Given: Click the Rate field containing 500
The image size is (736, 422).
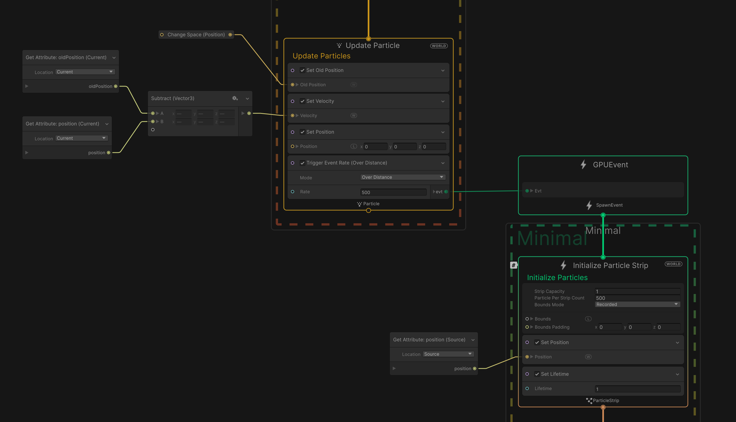Looking at the screenshot, I should click(x=393, y=192).
